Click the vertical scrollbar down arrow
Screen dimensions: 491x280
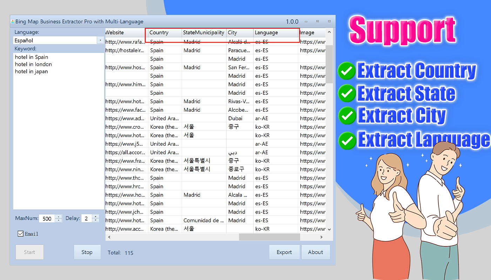click(329, 229)
